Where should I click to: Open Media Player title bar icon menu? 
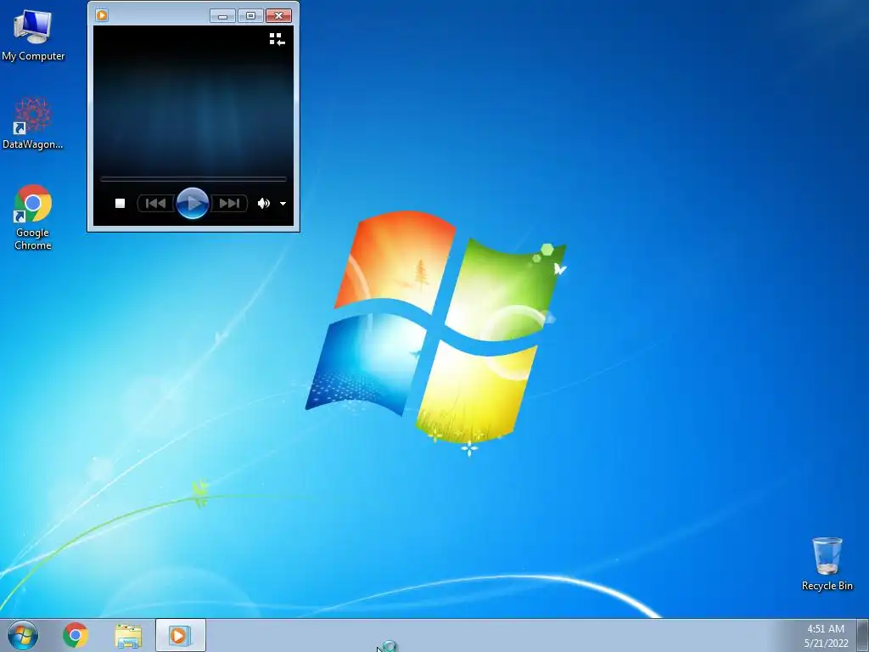click(102, 15)
